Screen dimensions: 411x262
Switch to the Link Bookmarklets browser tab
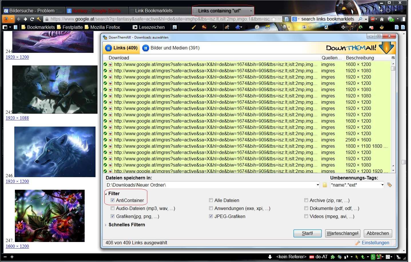tap(154, 11)
